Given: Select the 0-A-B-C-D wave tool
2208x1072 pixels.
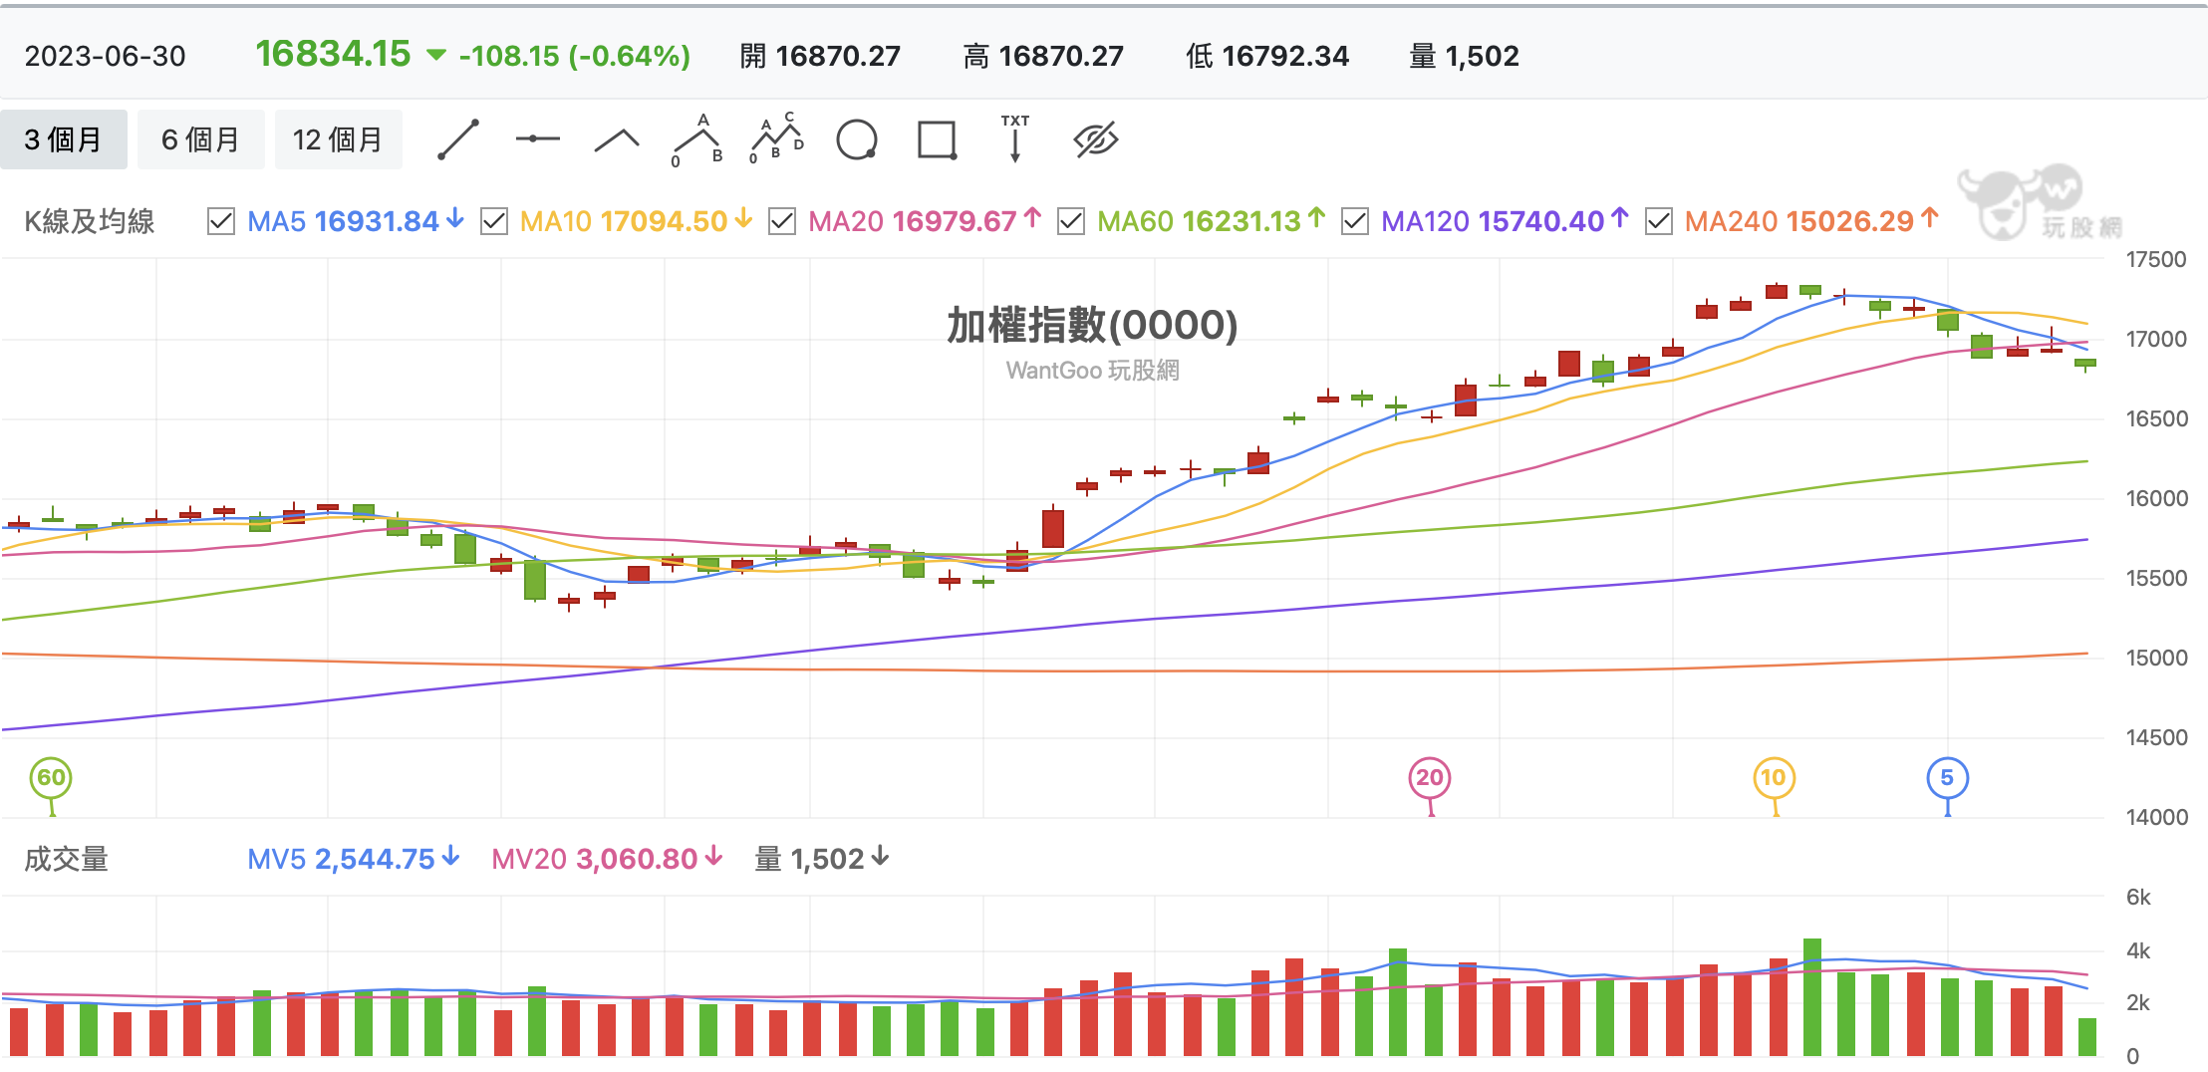Looking at the screenshot, I should 777,138.
